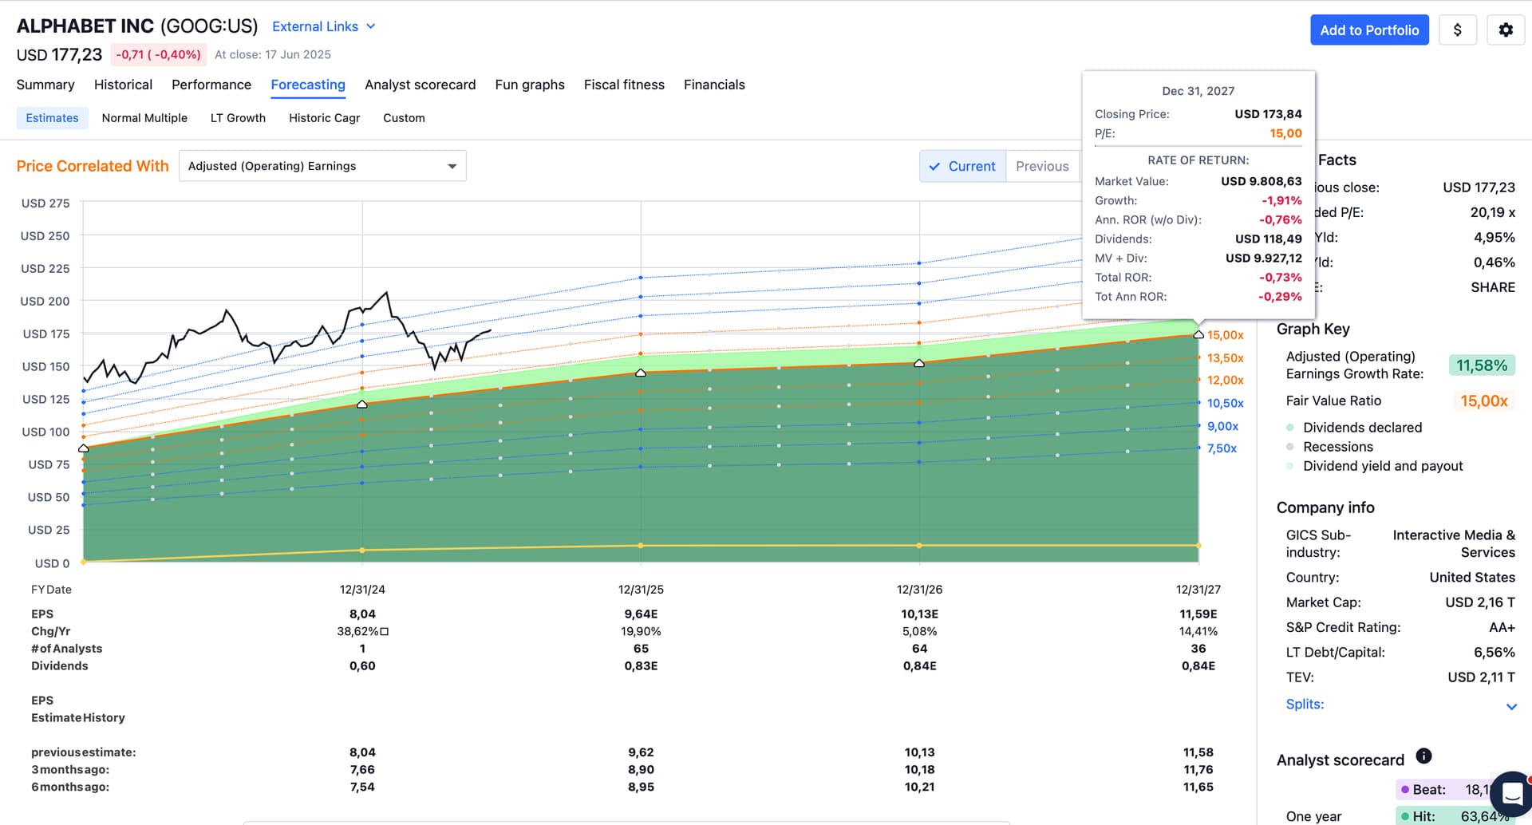This screenshot has width=1532, height=825.
Task: Open the Summary tab
Action: (x=45, y=85)
